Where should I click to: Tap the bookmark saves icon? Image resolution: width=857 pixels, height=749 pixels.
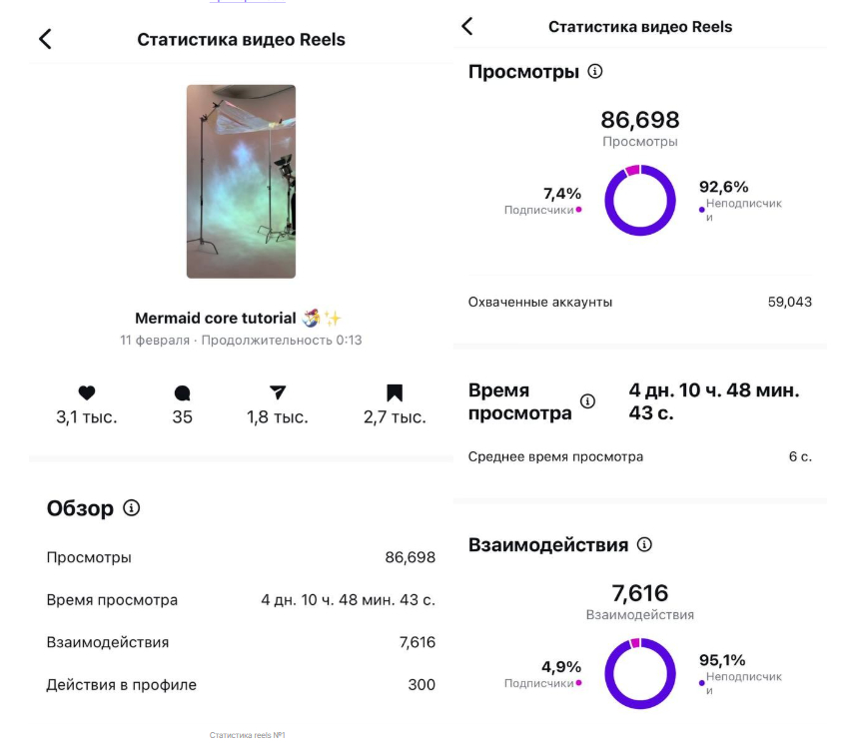click(x=395, y=393)
